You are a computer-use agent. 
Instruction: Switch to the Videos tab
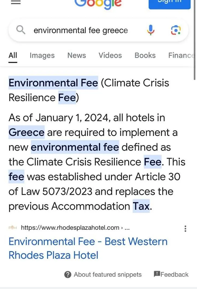(110, 55)
